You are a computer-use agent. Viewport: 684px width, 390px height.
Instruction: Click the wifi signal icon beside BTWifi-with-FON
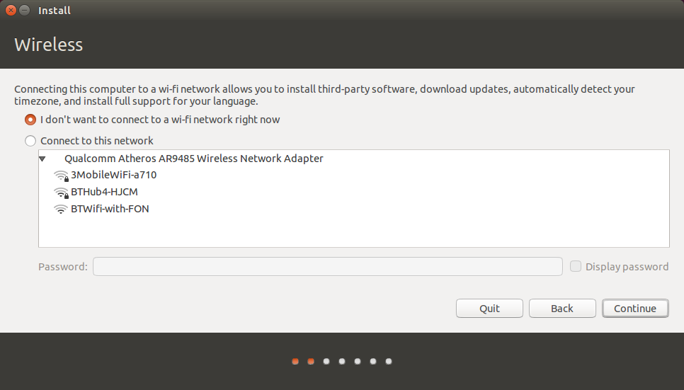[x=61, y=210]
